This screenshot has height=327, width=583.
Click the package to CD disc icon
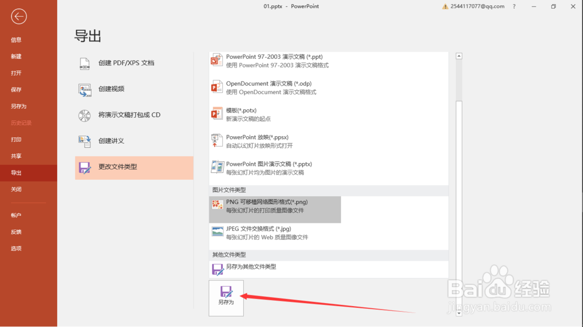(85, 115)
